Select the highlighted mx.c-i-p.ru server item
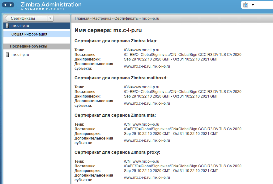Screen dimensions: 273x184 [37, 26]
